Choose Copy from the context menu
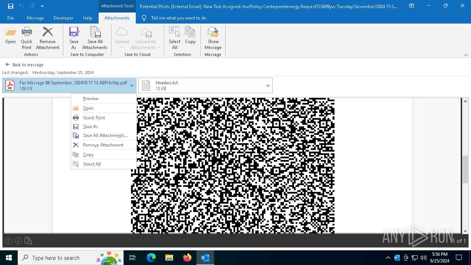This screenshot has width=471, height=265. click(103, 155)
